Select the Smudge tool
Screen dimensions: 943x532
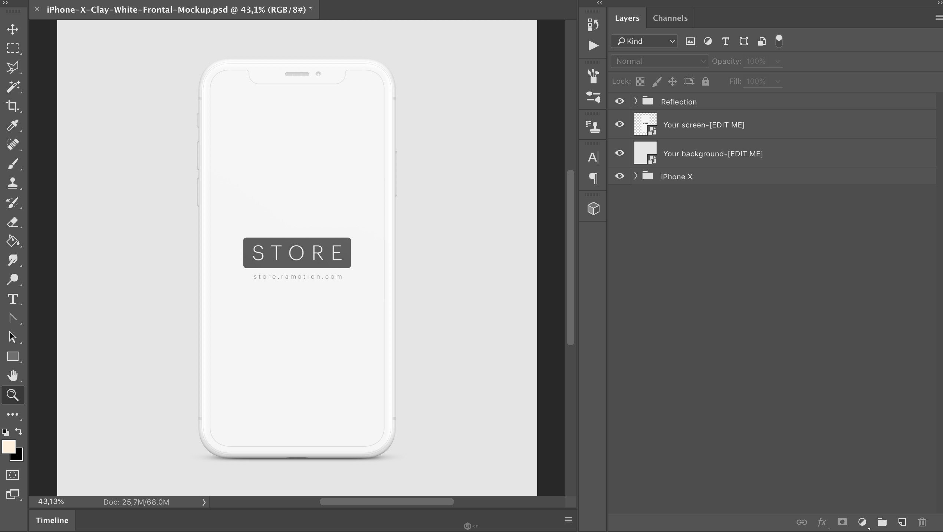point(13,260)
